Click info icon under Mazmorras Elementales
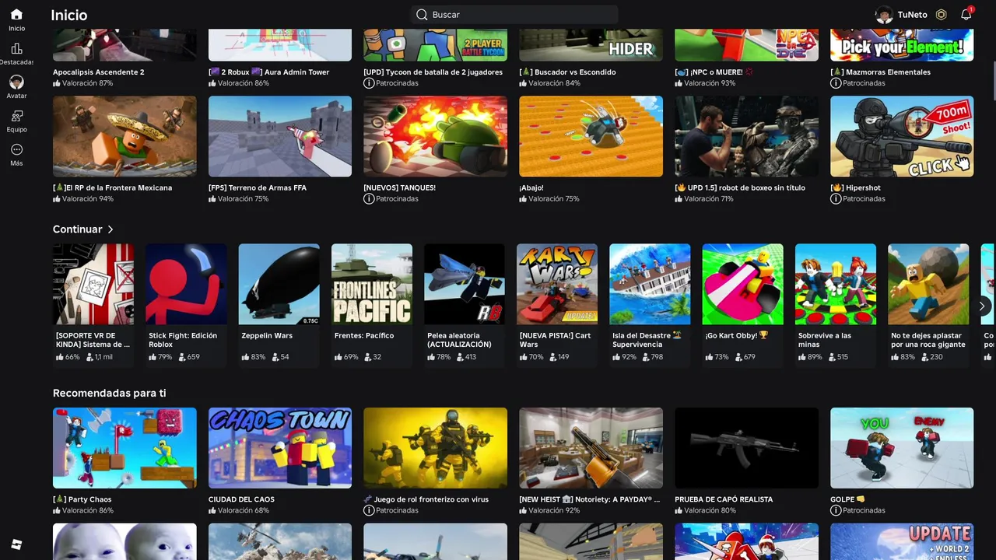This screenshot has height=560, width=996. point(836,83)
